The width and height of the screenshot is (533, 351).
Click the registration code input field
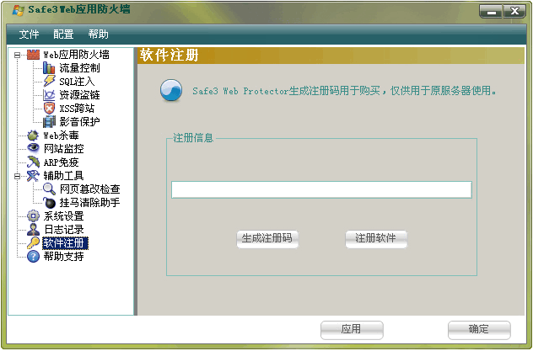(x=321, y=189)
